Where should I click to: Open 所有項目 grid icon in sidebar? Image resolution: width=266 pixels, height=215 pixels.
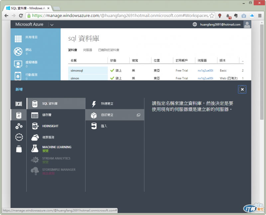[x=18, y=39]
